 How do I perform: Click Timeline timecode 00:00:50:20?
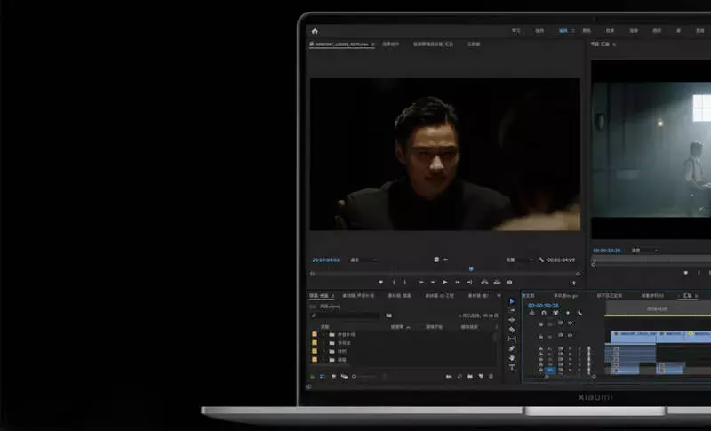coord(543,306)
